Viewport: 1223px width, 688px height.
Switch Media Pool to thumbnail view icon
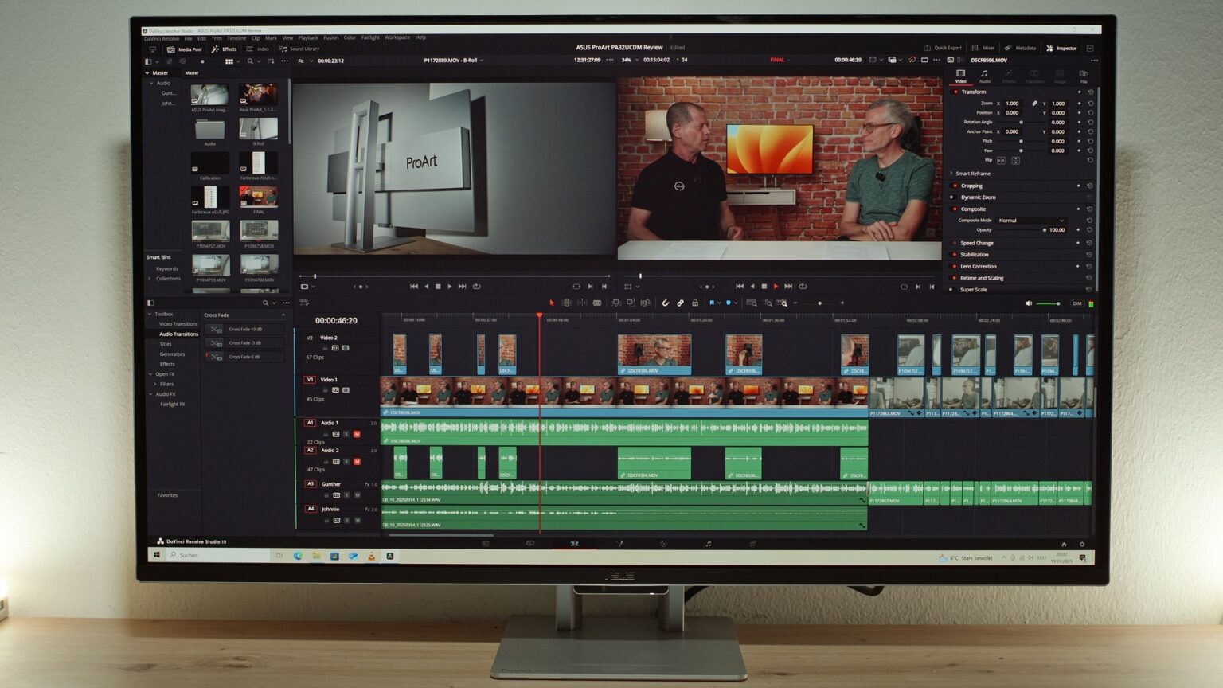click(229, 61)
